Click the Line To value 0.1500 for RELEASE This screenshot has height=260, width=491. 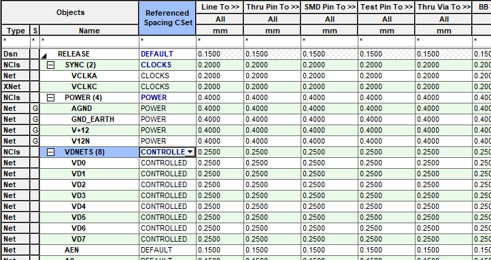[x=220, y=54]
